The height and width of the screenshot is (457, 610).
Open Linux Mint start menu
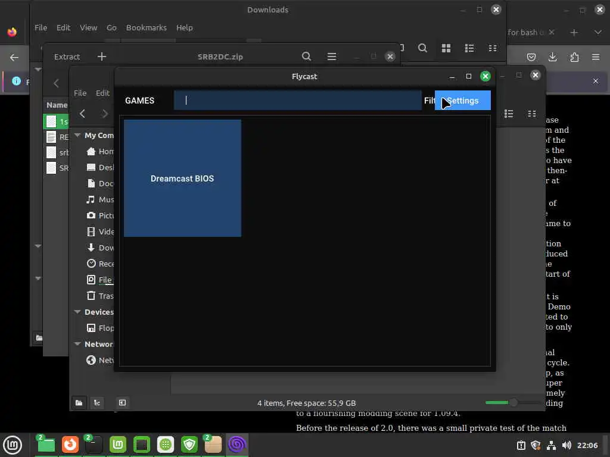pyautogui.click(x=13, y=445)
